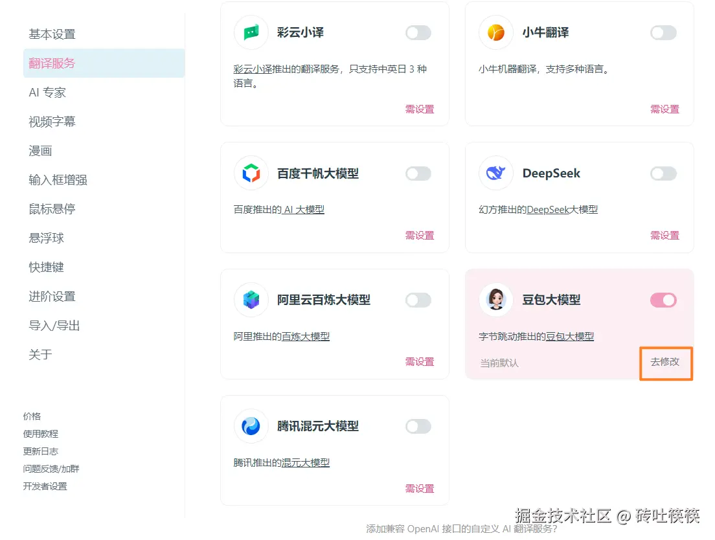The height and width of the screenshot is (540, 715).
Task: Open the 问题反馈/加群 link
Action: [51, 469]
